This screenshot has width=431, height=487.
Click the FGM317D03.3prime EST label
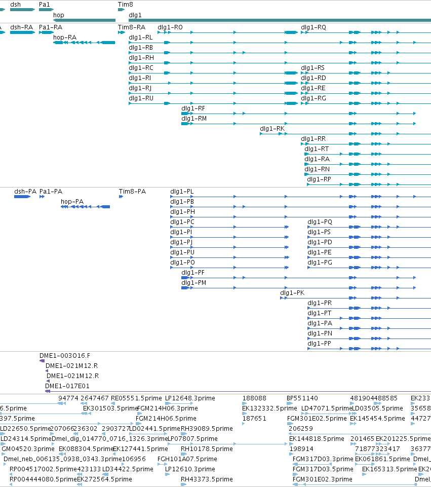(323, 459)
